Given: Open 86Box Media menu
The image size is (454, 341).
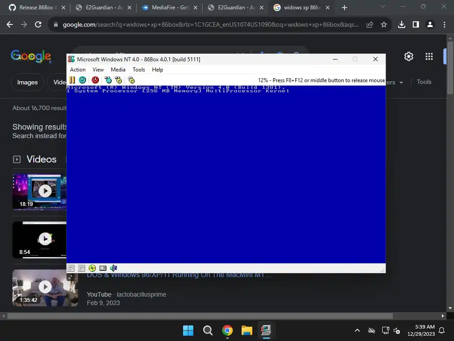Looking at the screenshot, I should (x=118, y=70).
